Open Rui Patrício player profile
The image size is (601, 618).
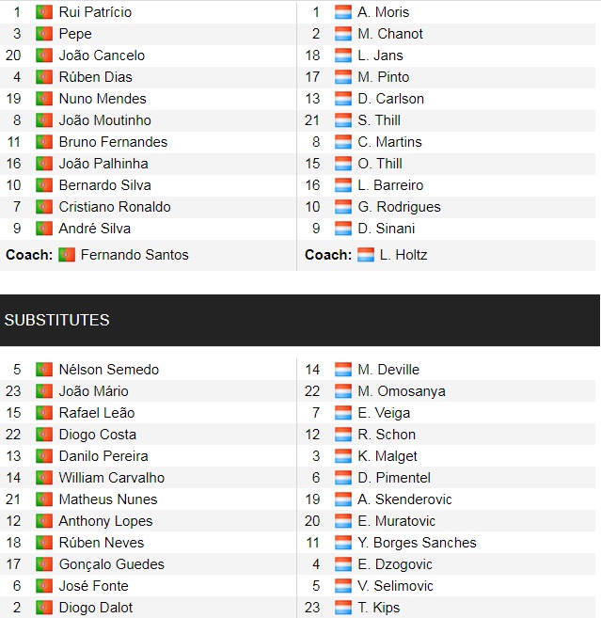point(95,12)
